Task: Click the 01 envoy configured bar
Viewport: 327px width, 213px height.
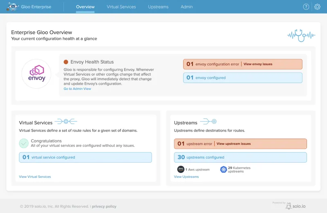Action: point(242,78)
